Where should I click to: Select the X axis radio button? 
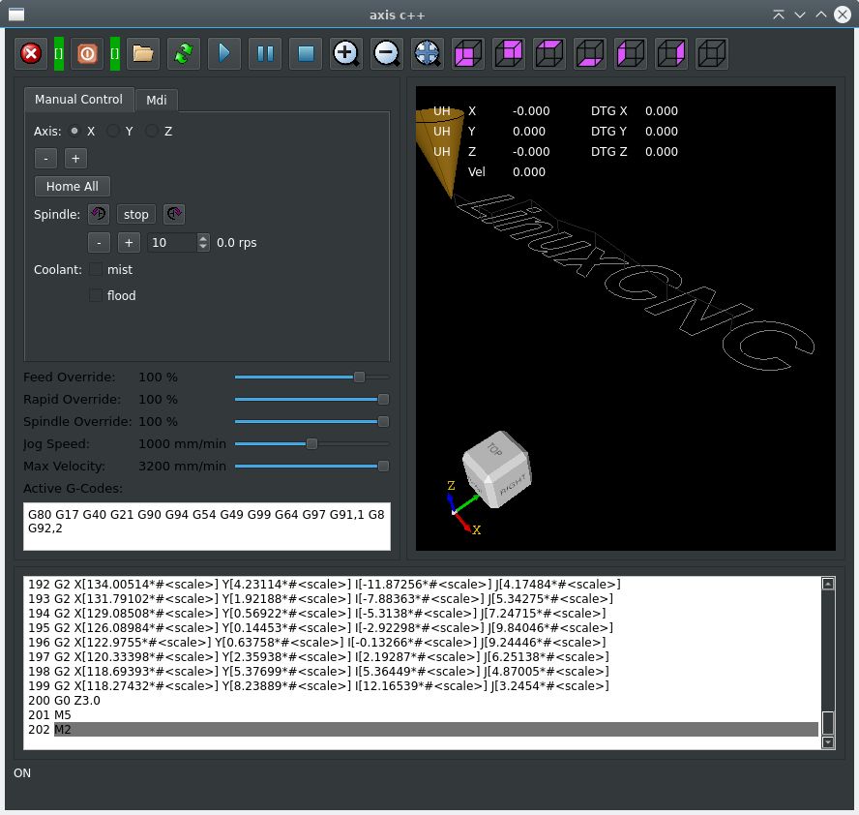[x=74, y=131]
